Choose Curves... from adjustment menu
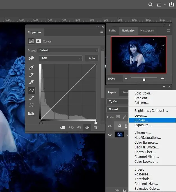The image size is (176, 192). 152,120
